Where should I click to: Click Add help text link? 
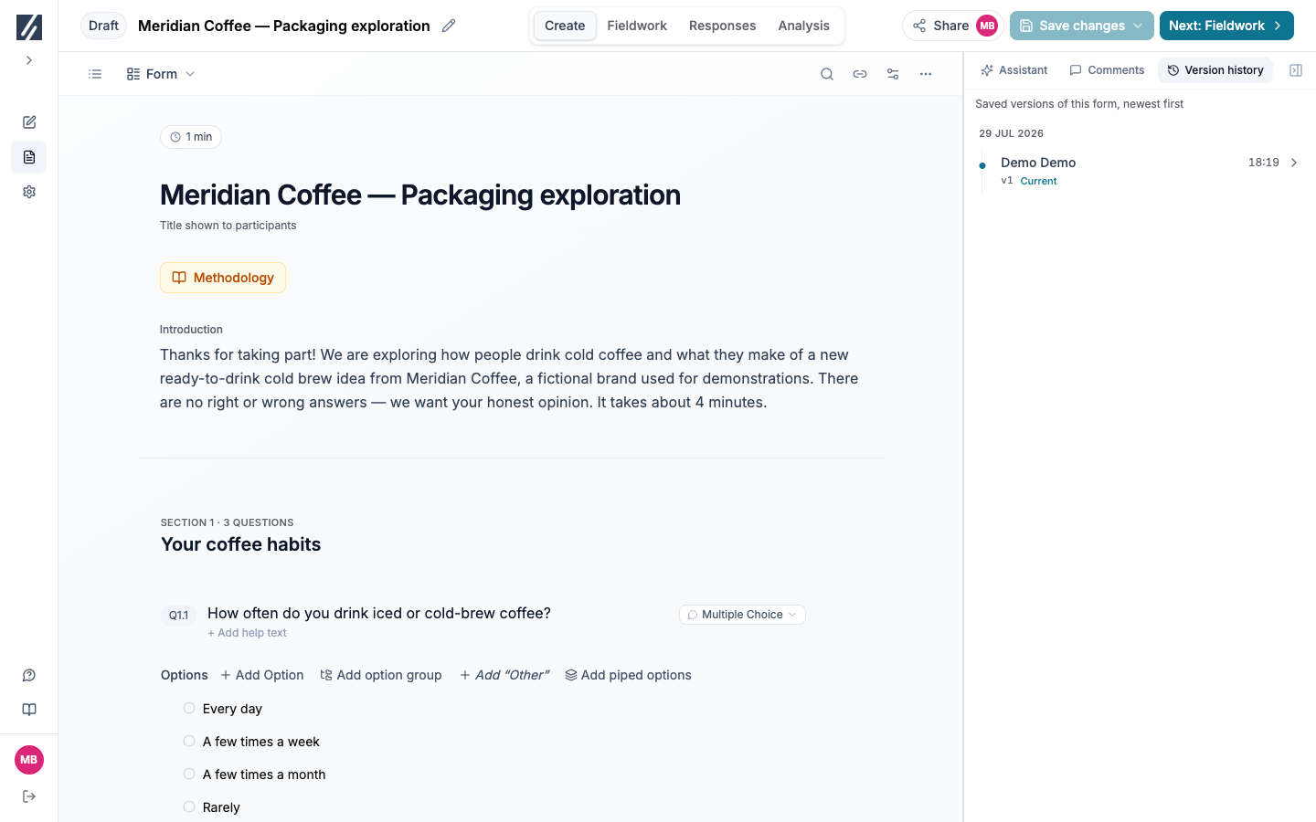(x=247, y=633)
